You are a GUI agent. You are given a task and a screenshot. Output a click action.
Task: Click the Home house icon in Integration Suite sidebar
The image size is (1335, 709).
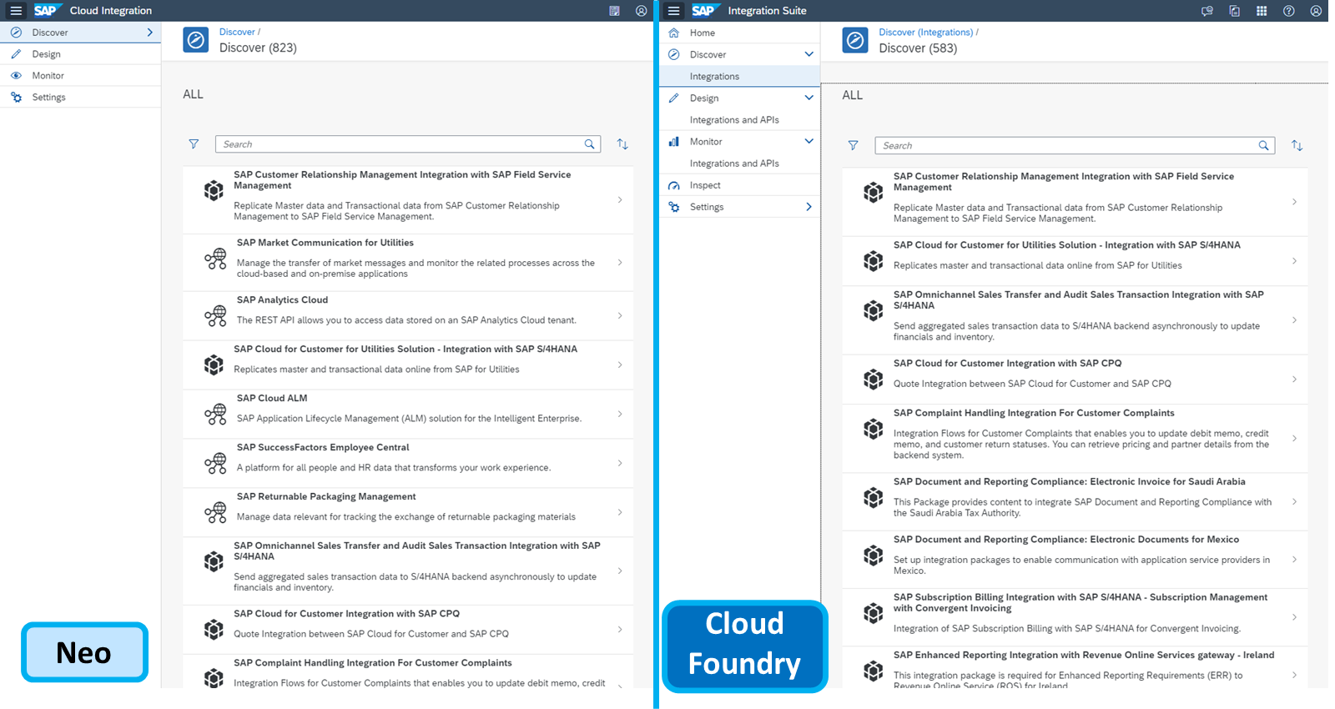click(674, 33)
